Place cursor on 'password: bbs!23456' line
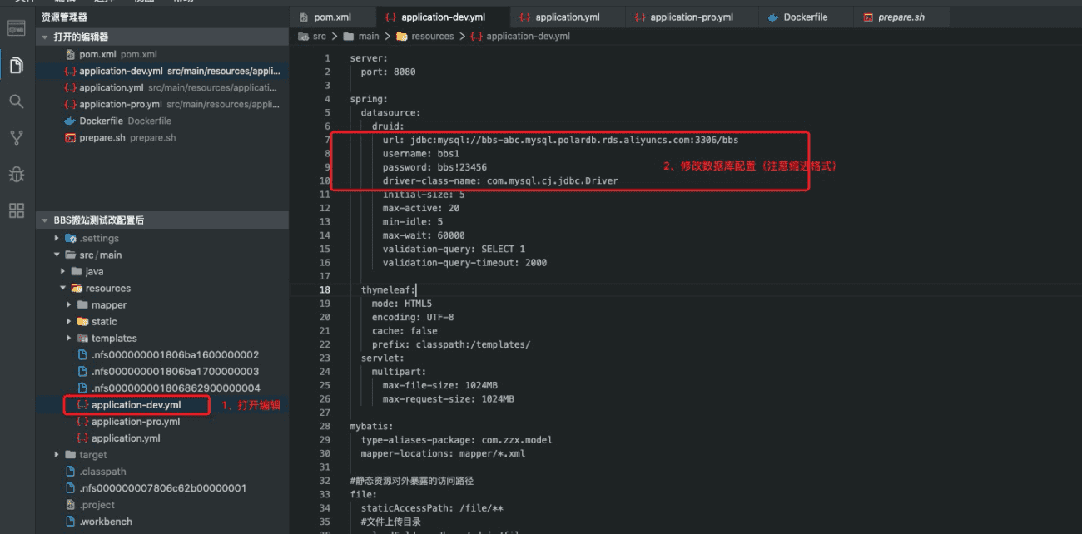 click(434, 167)
